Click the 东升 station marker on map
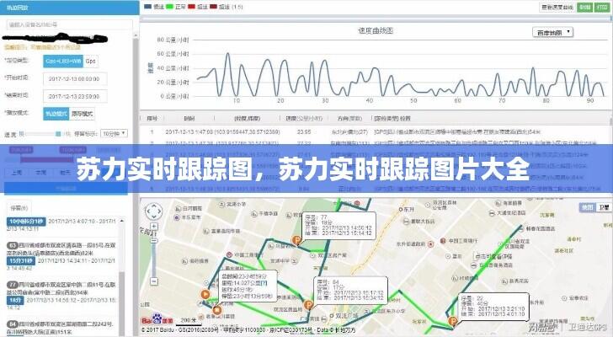The width and height of the screenshot is (613, 337). tap(401, 210)
